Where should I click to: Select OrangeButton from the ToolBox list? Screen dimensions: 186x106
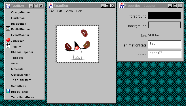(x=20, y=12)
